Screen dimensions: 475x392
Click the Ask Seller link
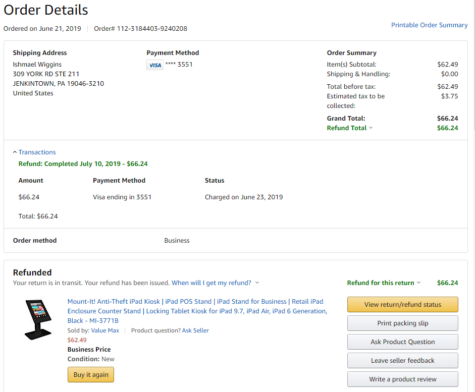click(195, 330)
